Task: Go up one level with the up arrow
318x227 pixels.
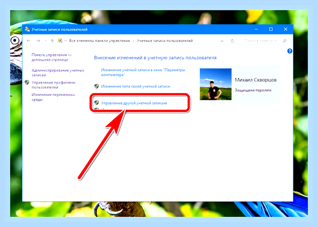Action: (x=52, y=41)
